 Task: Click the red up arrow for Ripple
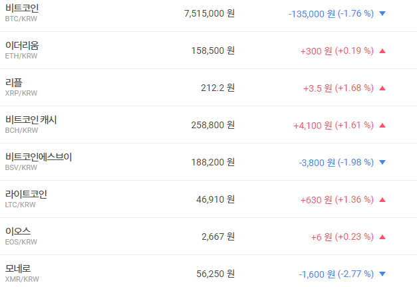(x=382, y=88)
